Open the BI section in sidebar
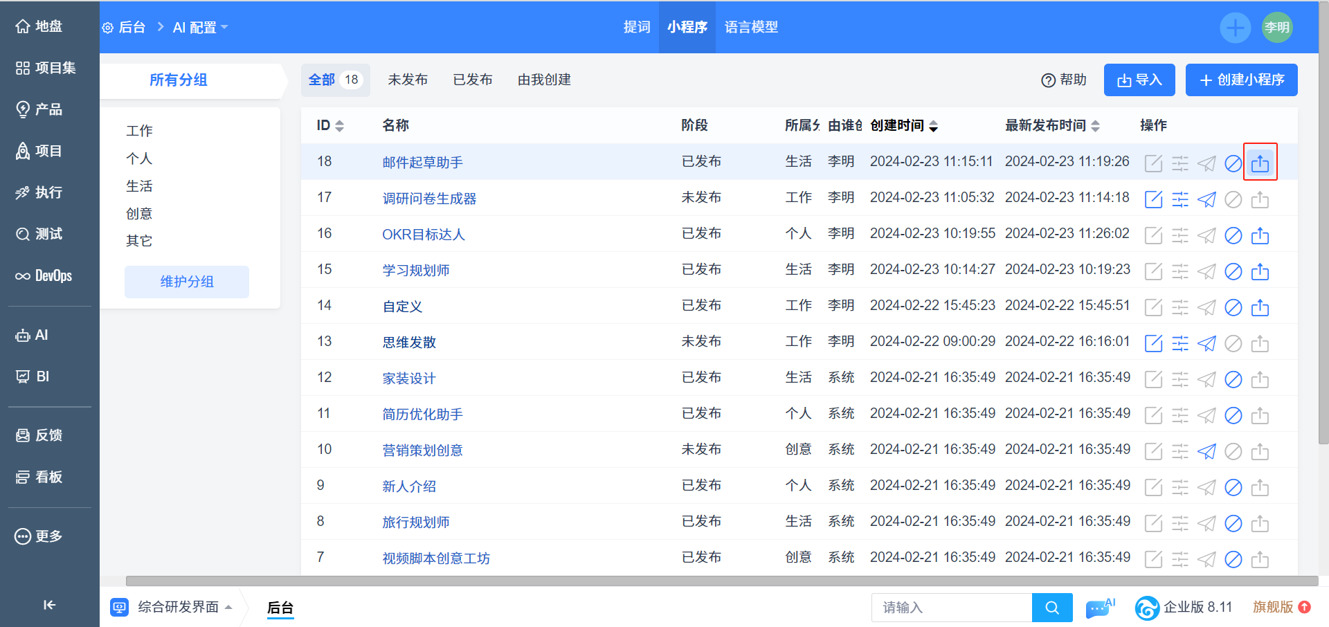This screenshot has width=1329, height=627. [33, 376]
